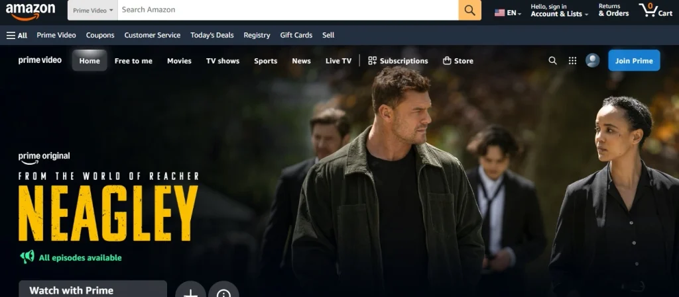Click the orange search magnifier button
Screen dimensions: 679x297
(470, 10)
